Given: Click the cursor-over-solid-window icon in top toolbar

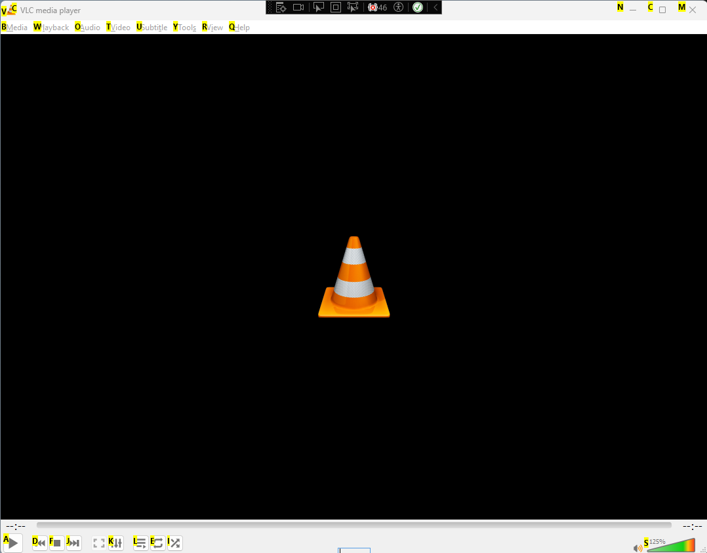Looking at the screenshot, I should pos(319,7).
